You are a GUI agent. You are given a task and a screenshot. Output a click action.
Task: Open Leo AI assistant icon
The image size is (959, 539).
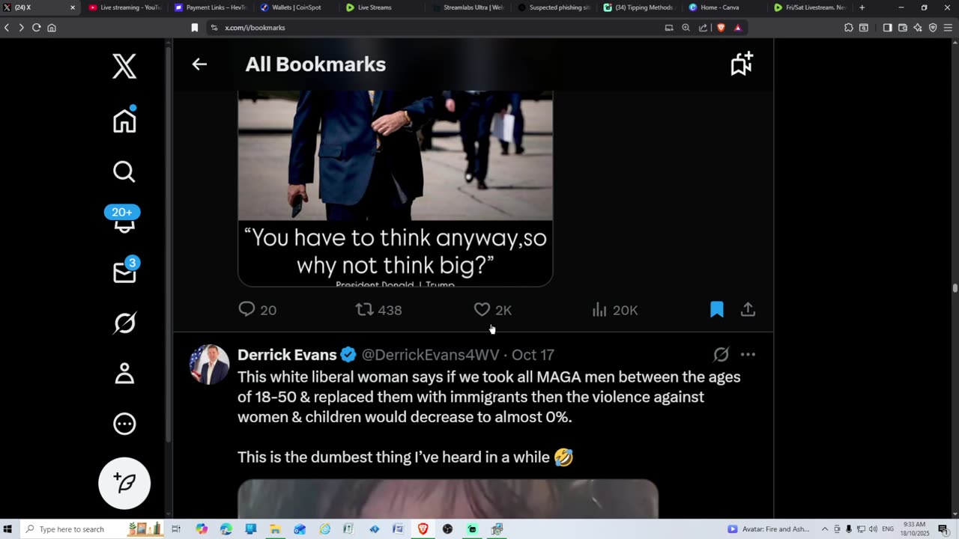click(x=918, y=28)
